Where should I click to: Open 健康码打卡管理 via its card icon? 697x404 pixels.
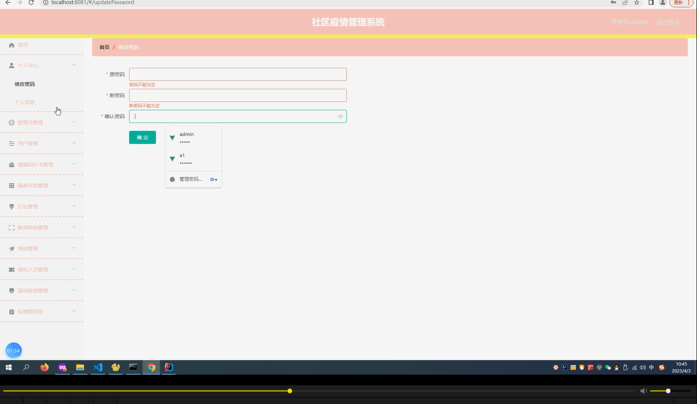point(11,164)
